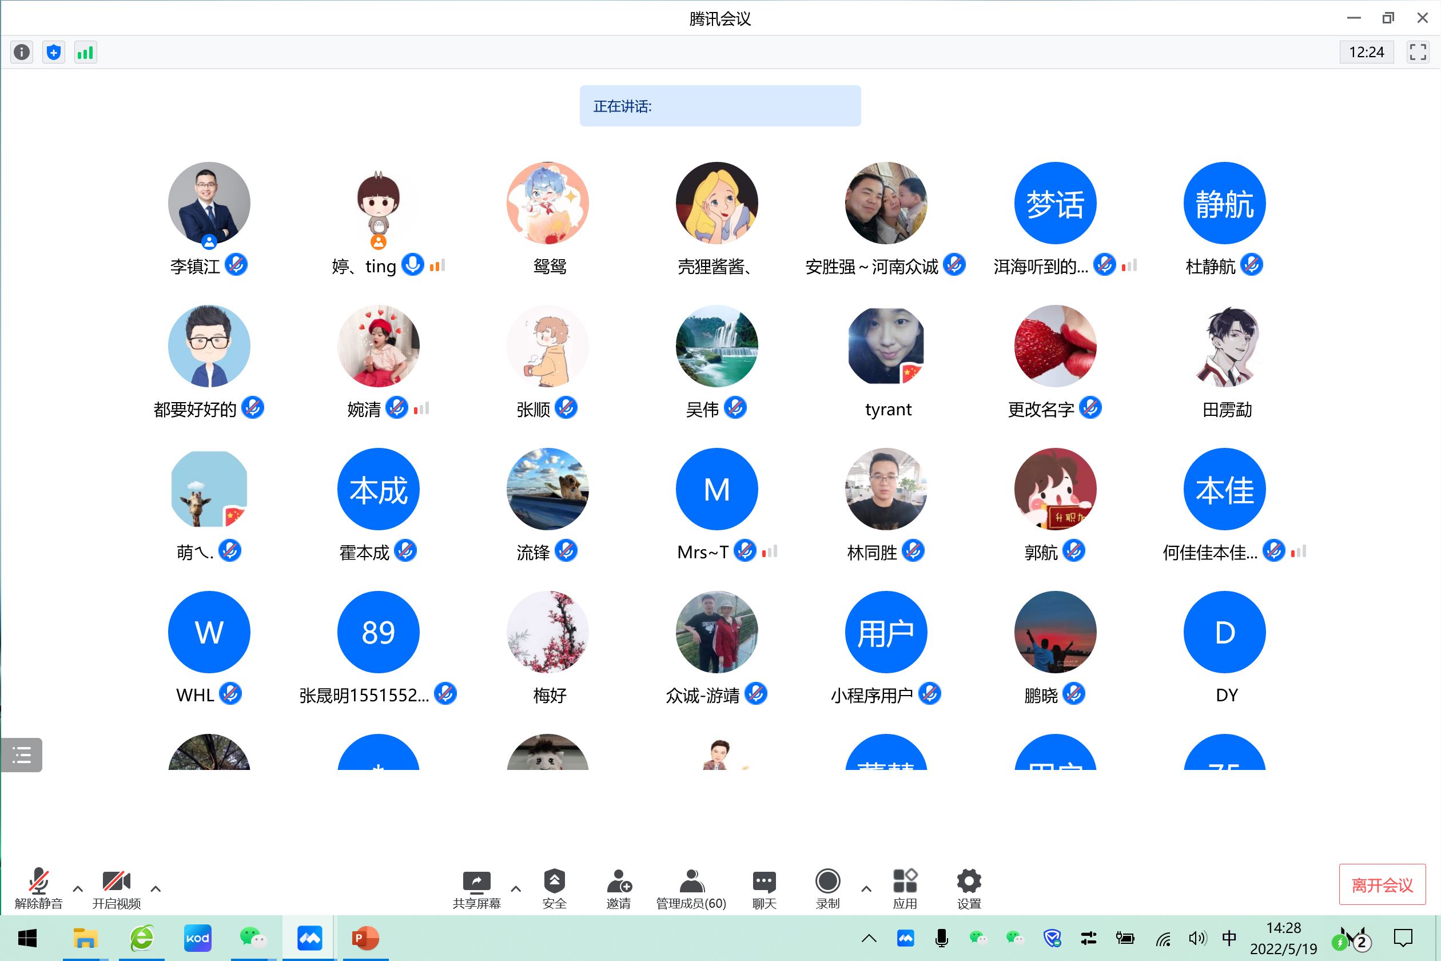Image resolution: width=1441 pixels, height=961 pixels.
Task: Select the 梦话 blue avatar
Action: click(x=1055, y=203)
